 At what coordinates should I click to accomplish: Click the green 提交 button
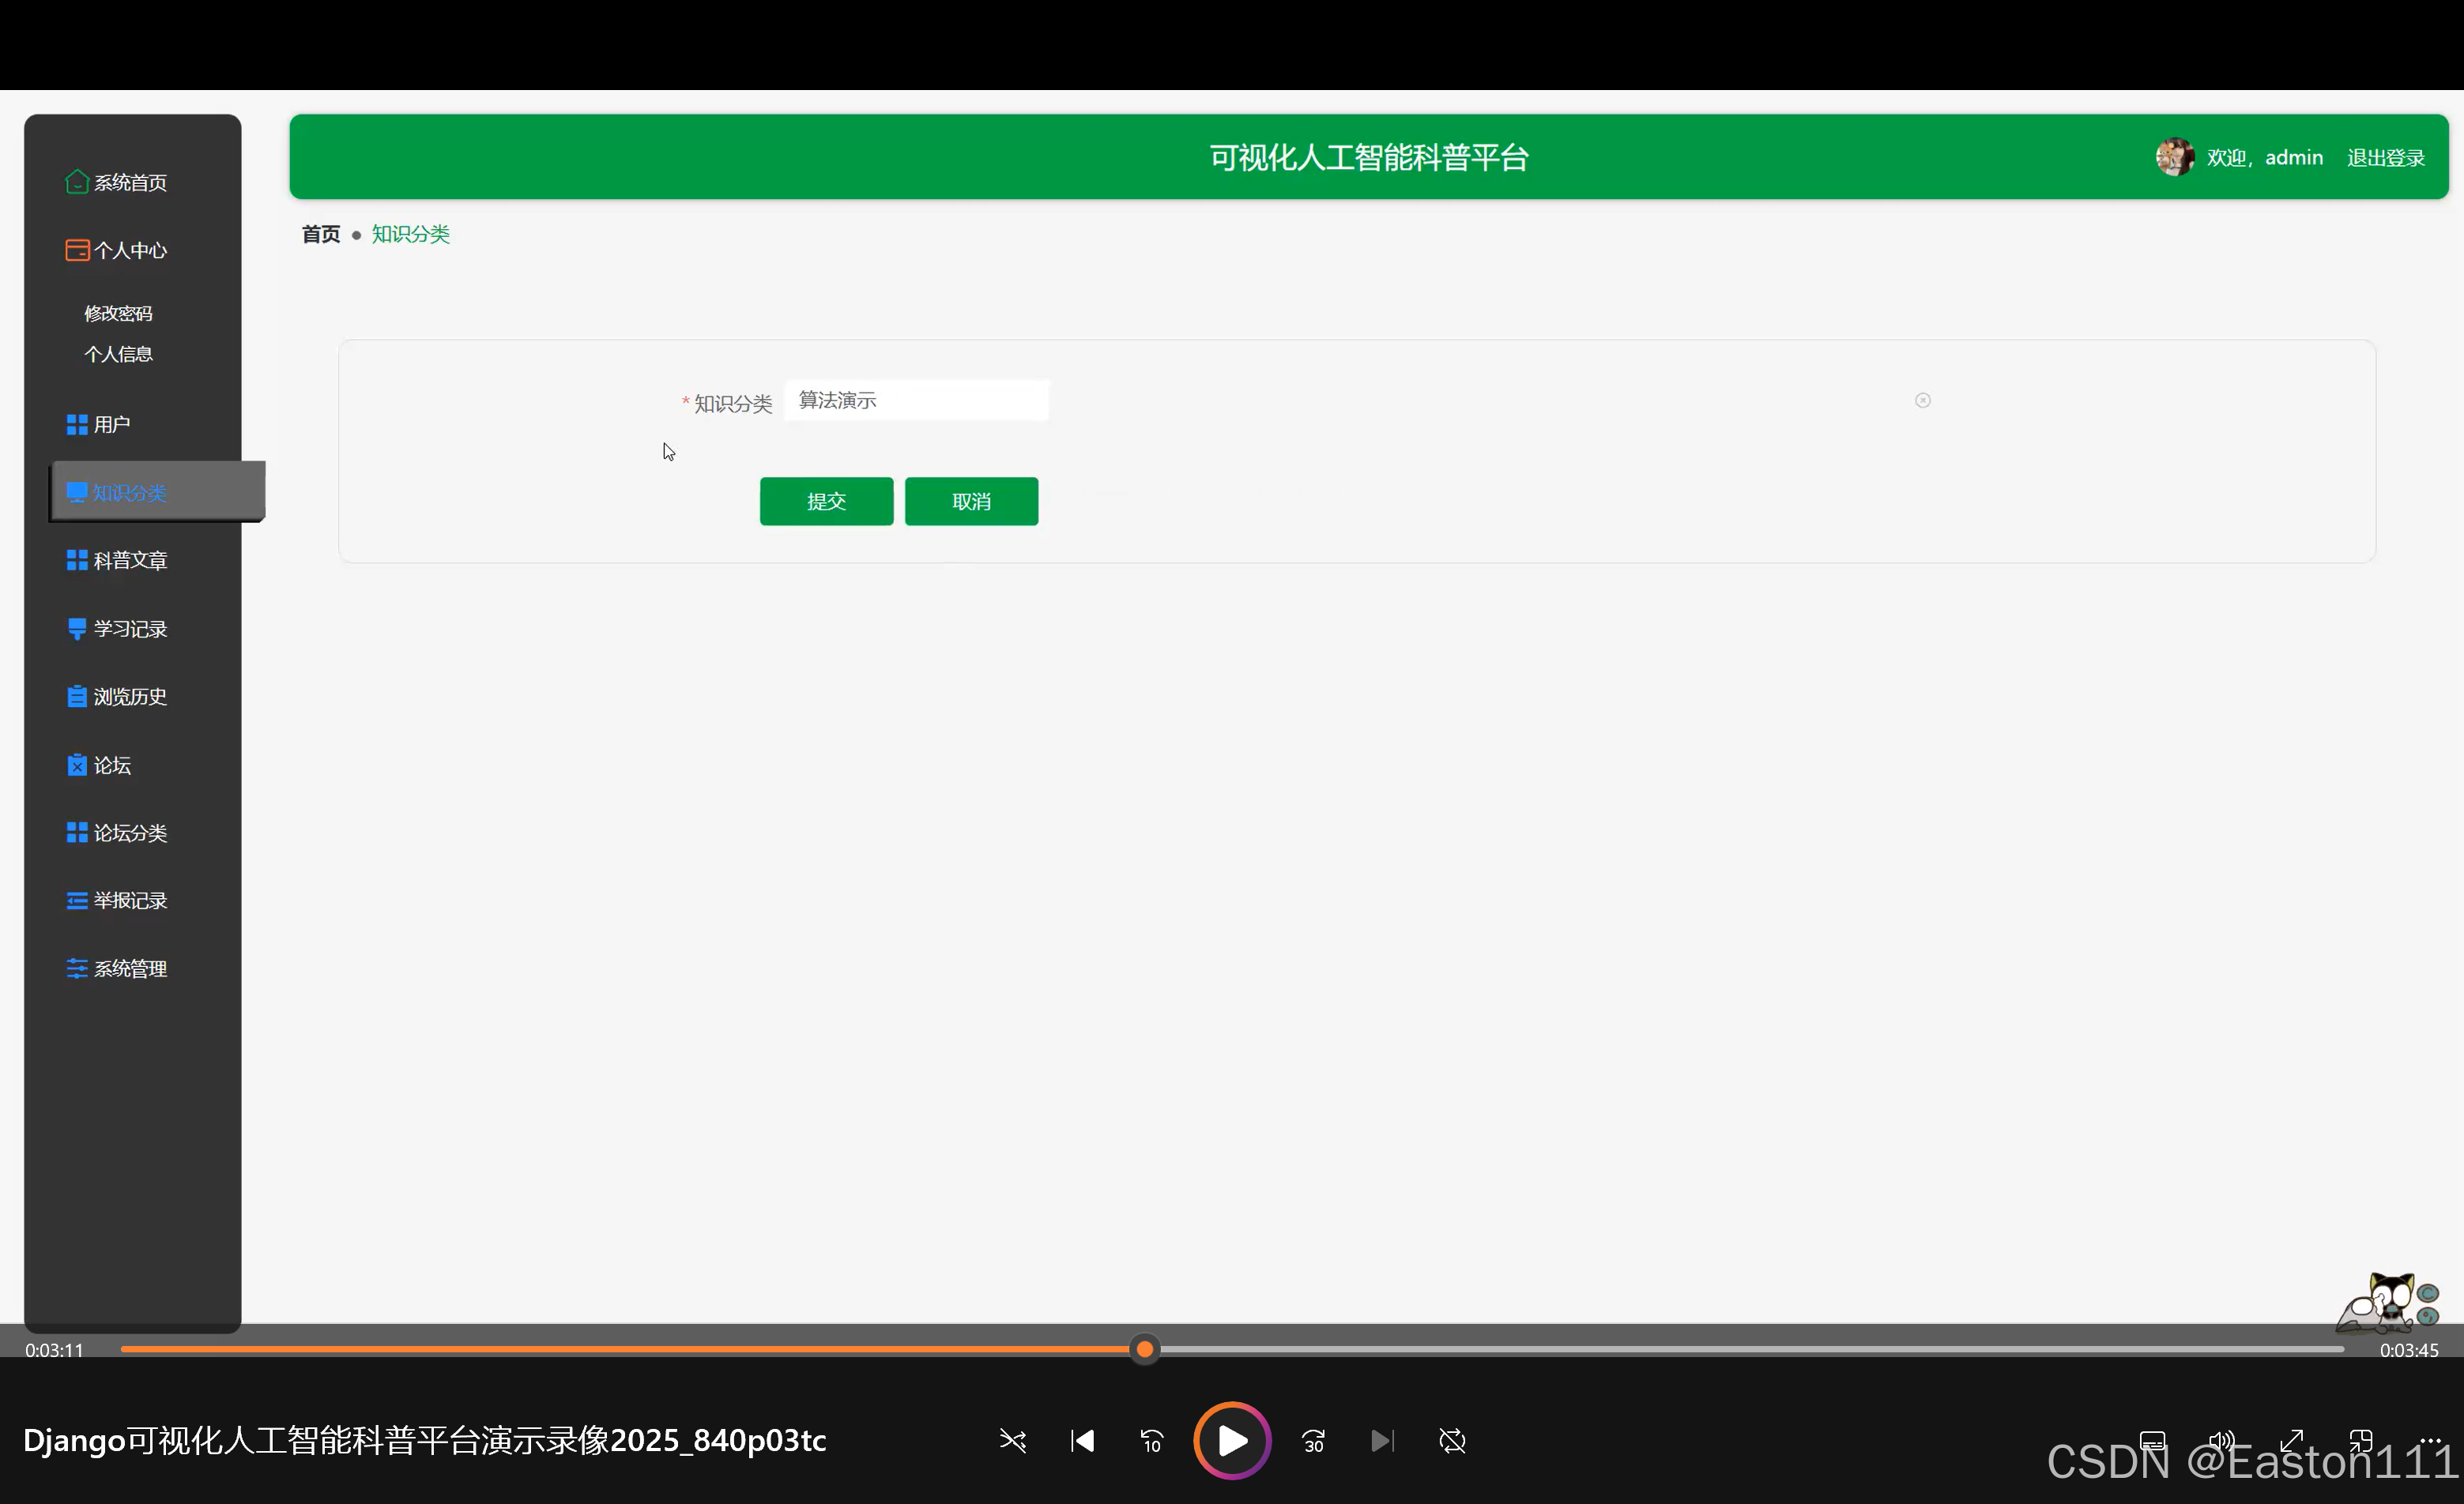[x=826, y=502]
